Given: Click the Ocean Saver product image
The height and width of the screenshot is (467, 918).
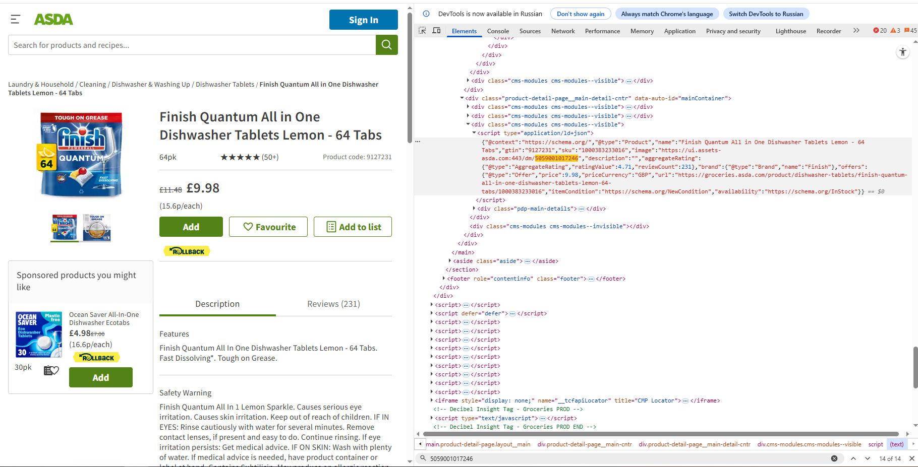Looking at the screenshot, I should 39,335.
